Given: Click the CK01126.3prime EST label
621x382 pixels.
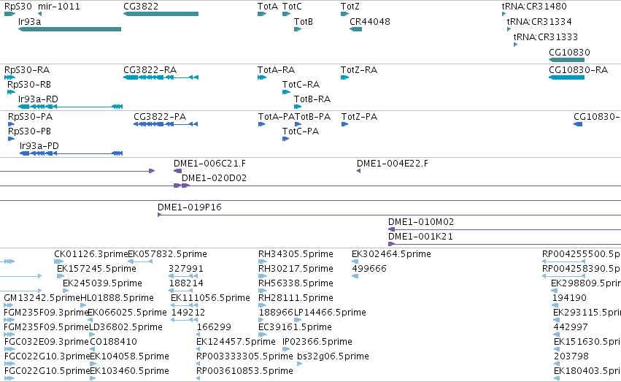Looking at the screenshot, I should [x=91, y=254].
